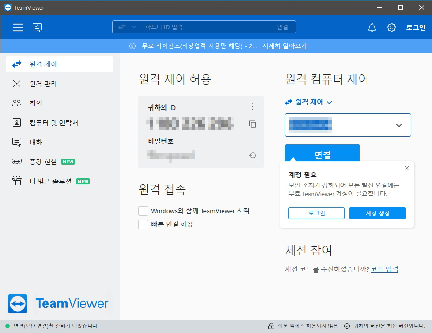Image resolution: width=432 pixels, height=333 pixels.
Task: Expand connection mode chevron in top search bar
Action: (134, 27)
